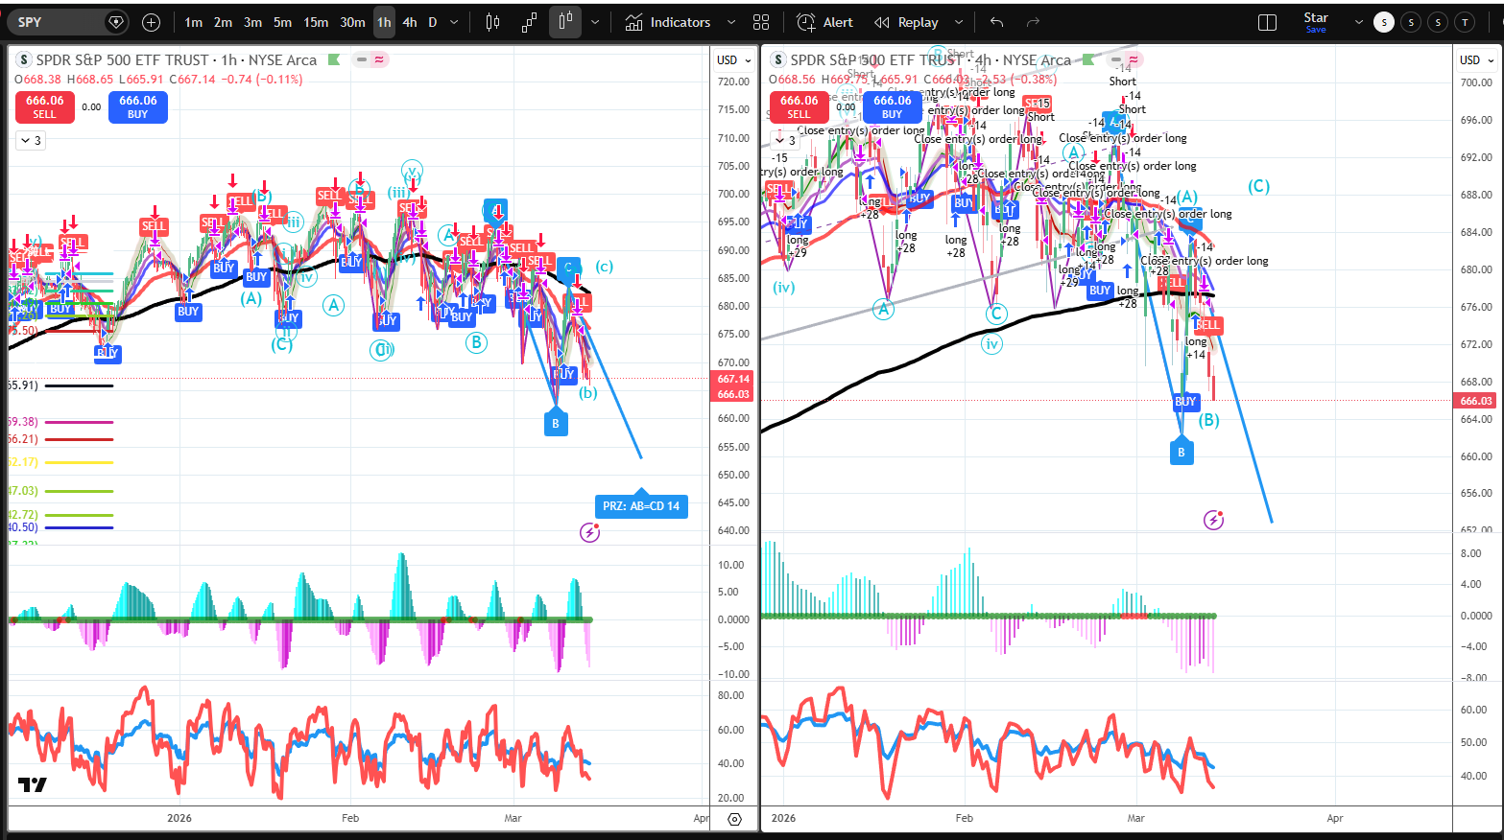Expand the 3 indicators legend in 4h chart
The height and width of the screenshot is (840, 1504).
click(784, 140)
